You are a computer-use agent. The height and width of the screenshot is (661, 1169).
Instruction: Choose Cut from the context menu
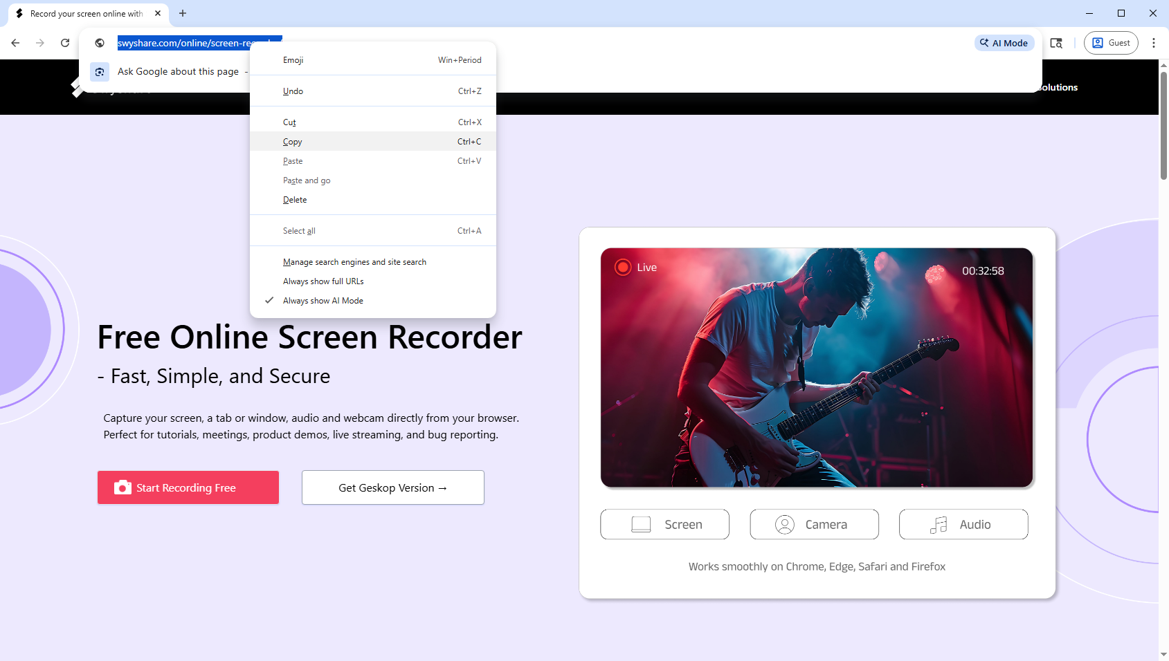coord(289,122)
